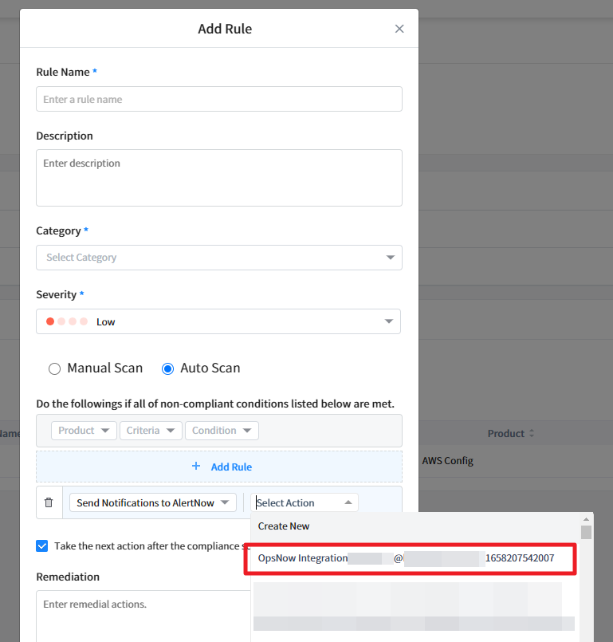
Task: Collapse the Select Action dropdown arrow
Action: [348, 502]
